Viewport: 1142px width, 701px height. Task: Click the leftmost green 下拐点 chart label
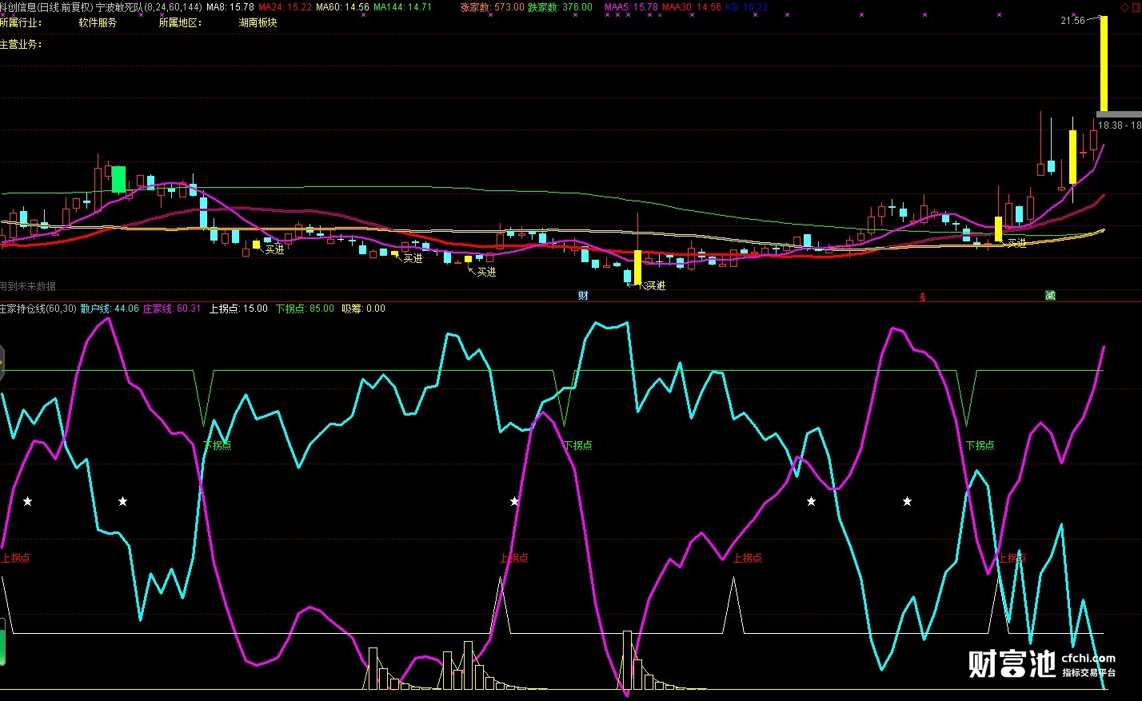[217, 445]
